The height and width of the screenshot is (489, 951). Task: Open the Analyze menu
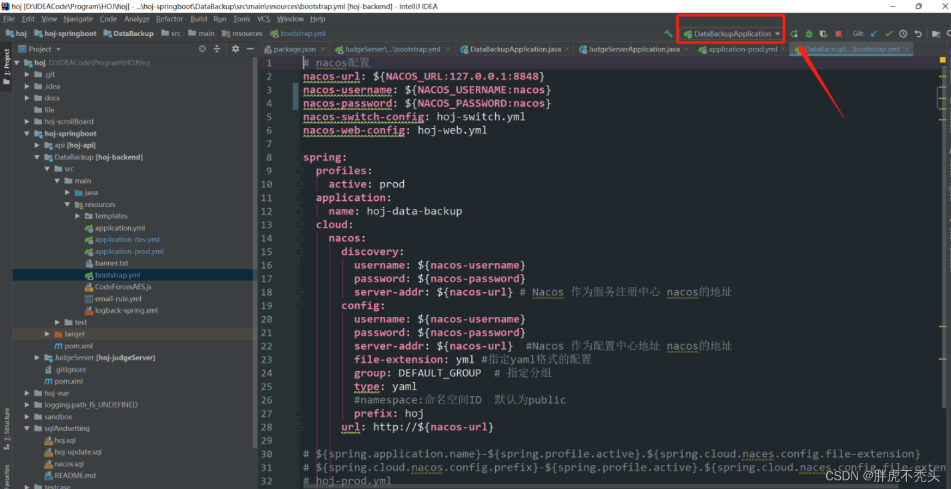pos(137,19)
